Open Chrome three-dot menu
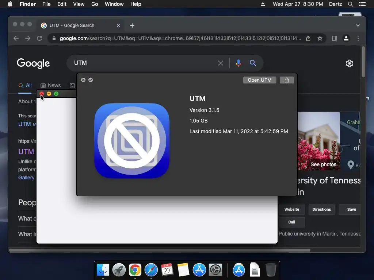 358,38
